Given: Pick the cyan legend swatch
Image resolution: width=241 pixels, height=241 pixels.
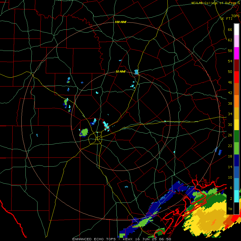Looking at the screenshot, I should pyautogui.click(x=236, y=196).
